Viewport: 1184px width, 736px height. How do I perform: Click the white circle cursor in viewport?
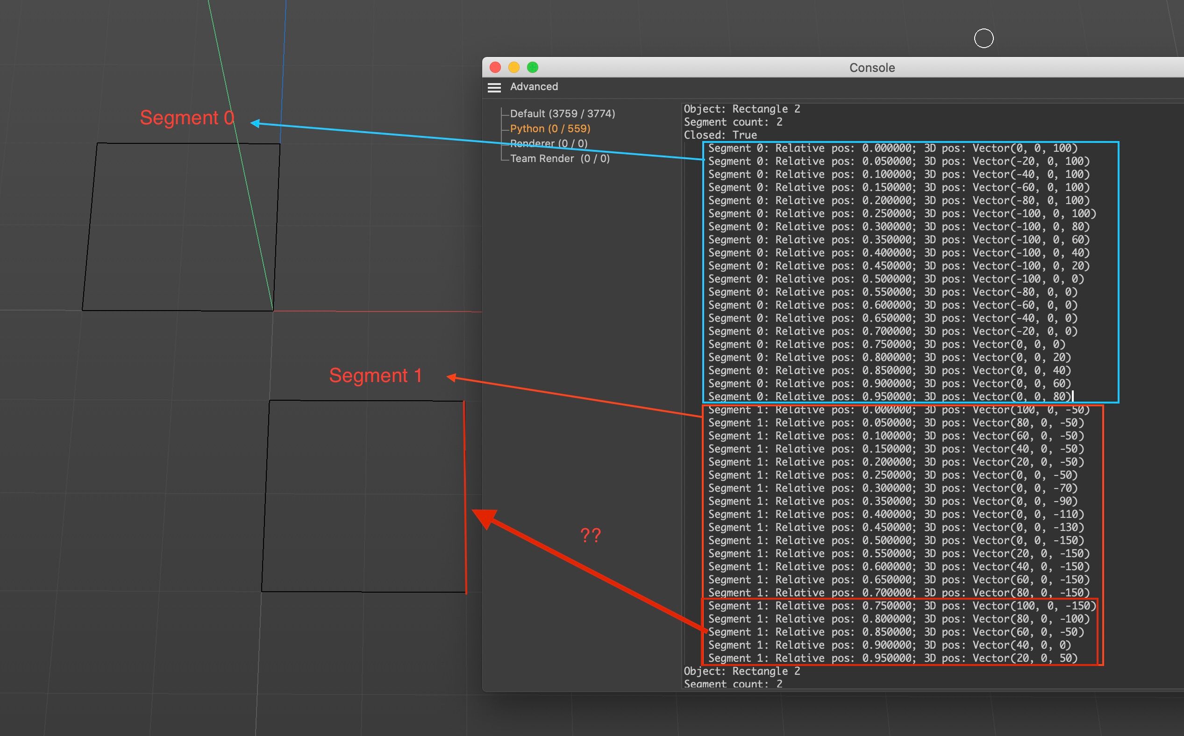[984, 38]
